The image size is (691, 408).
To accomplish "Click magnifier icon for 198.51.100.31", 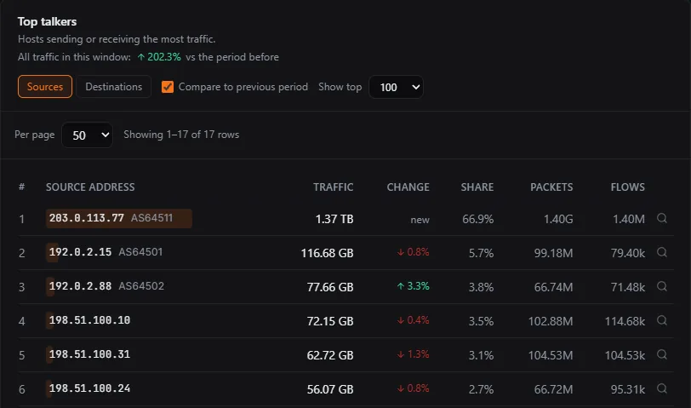I will (x=661, y=354).
